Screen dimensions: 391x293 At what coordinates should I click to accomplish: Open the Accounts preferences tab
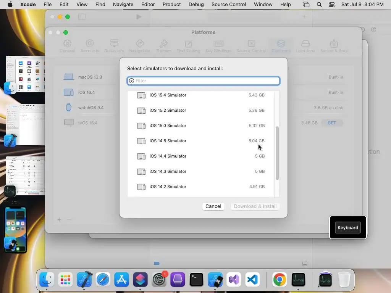click(90, 46)
